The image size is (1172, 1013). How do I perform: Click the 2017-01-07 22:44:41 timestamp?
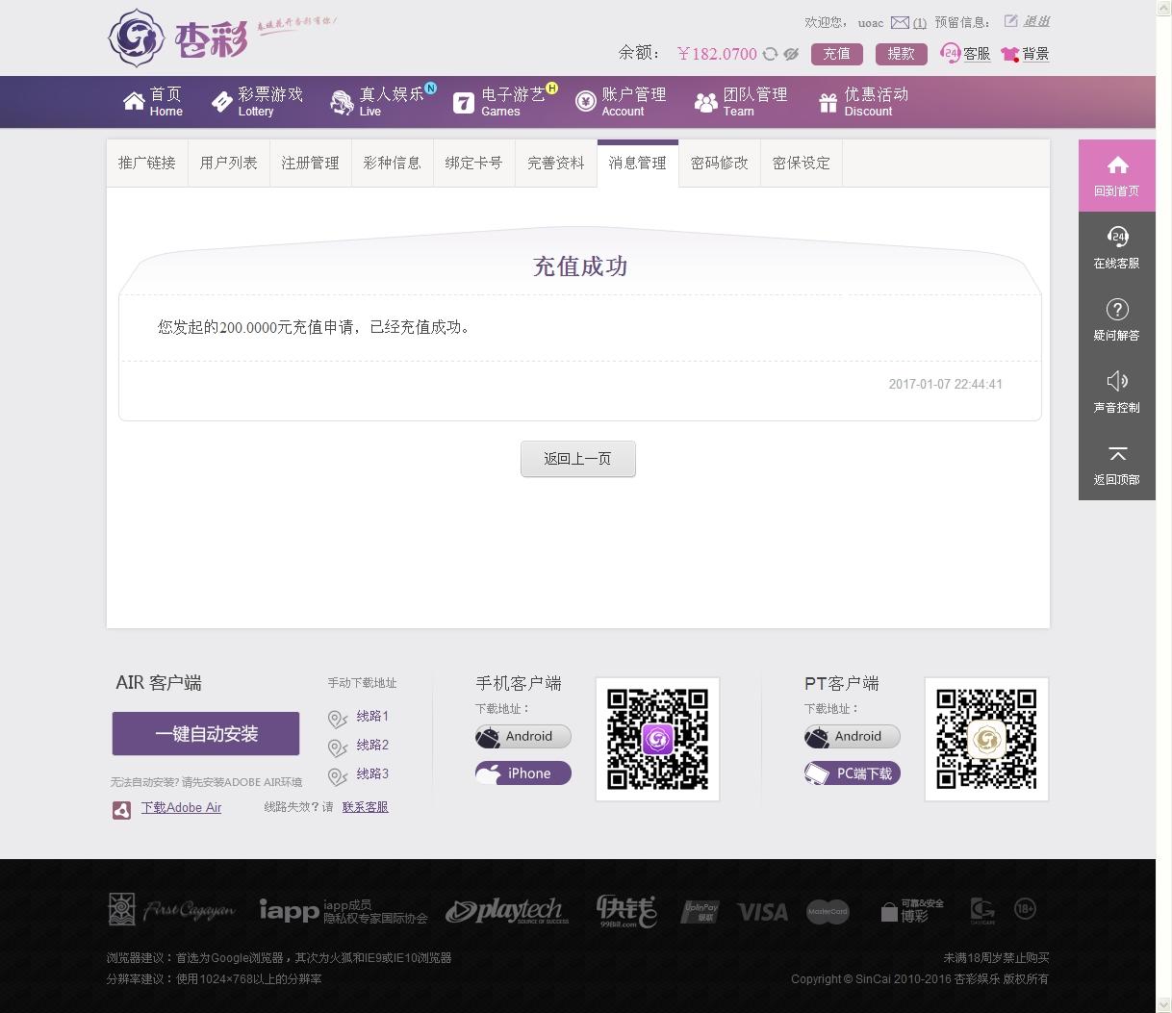tap(946, 384)
